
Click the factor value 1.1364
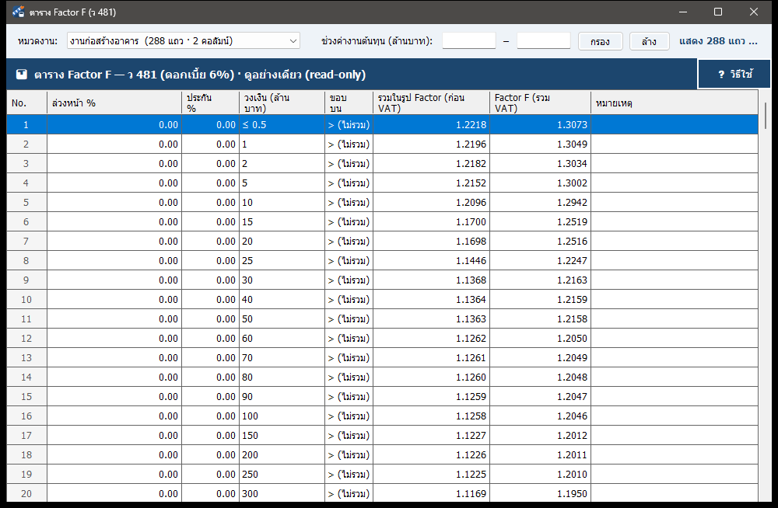pyautogui.click(x=431, y=299)
